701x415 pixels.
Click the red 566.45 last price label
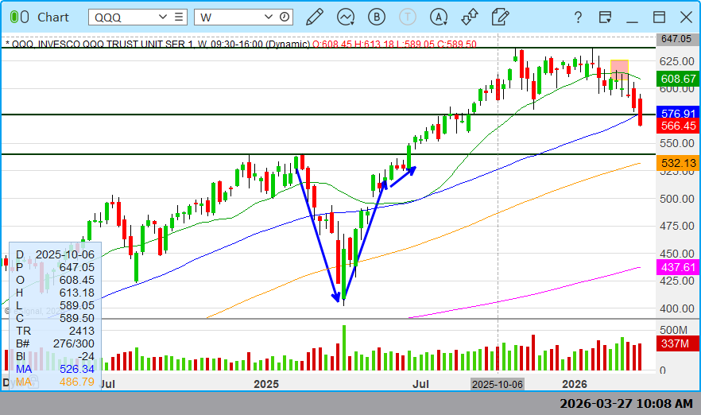pyautogui.click(x=678, y=126)
